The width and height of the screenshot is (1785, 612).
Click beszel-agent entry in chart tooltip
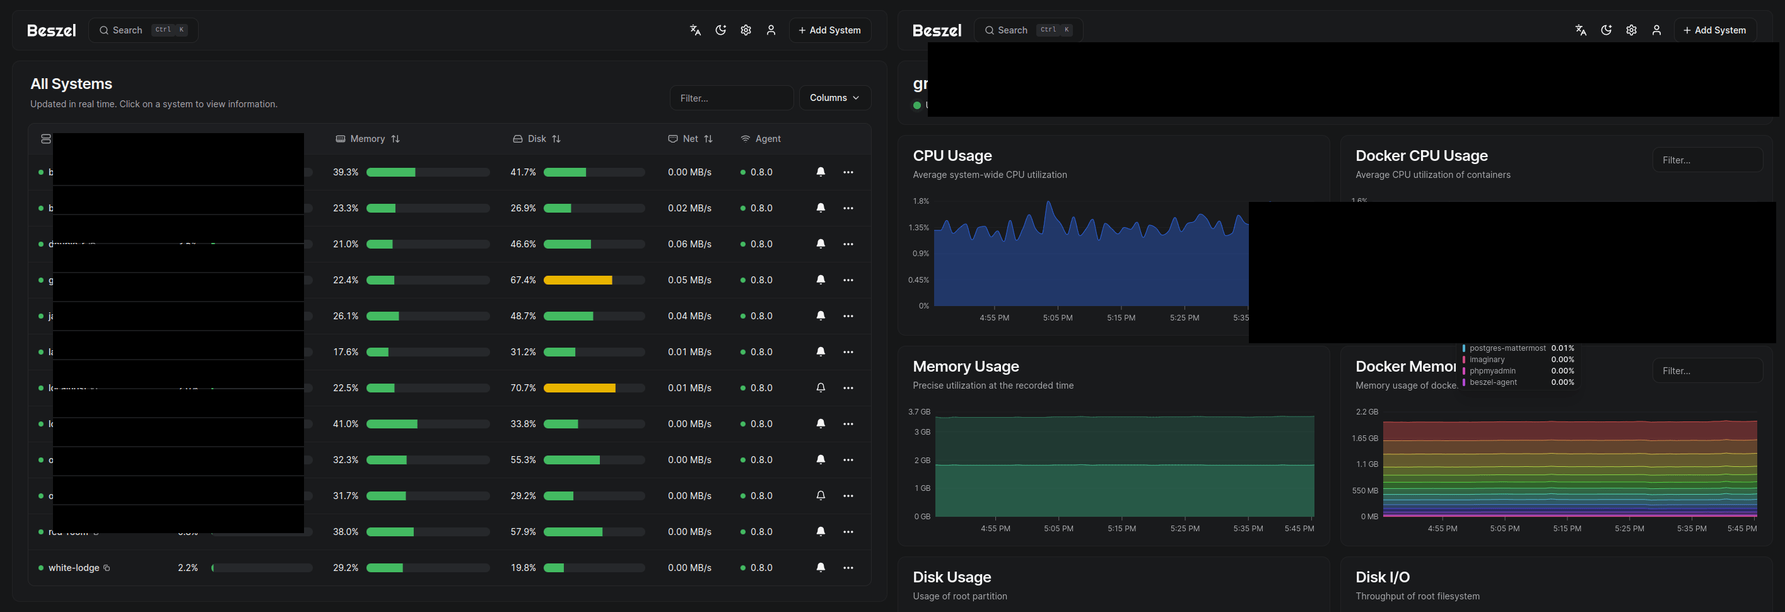(x=1493, y=382)
